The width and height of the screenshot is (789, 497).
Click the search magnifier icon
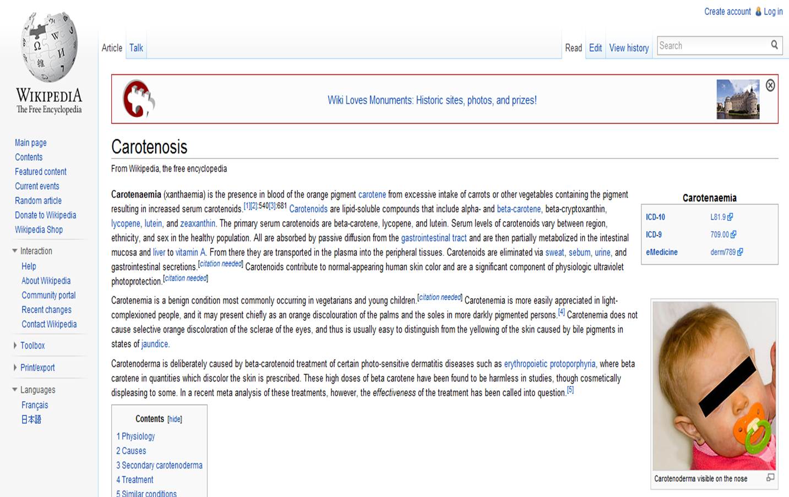[x=774, y=45]
